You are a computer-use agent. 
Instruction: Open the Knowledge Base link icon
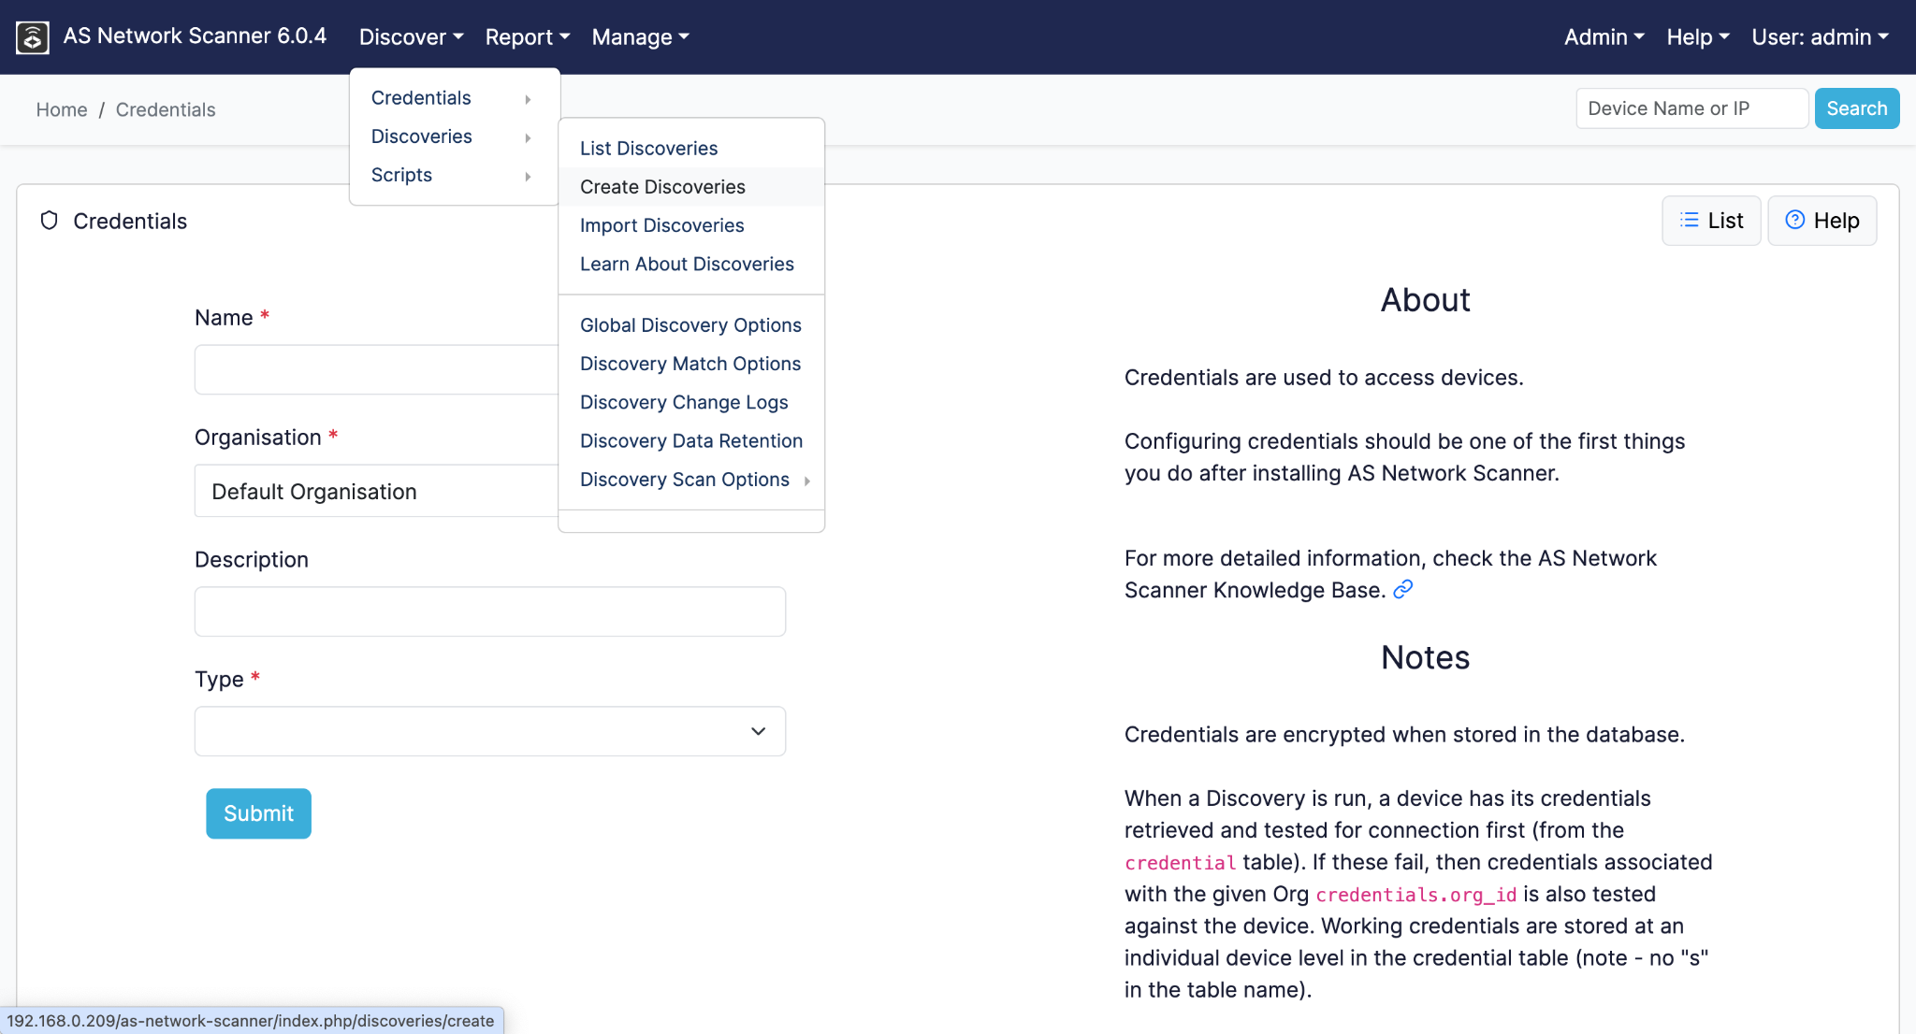(x=1402, y=589)
